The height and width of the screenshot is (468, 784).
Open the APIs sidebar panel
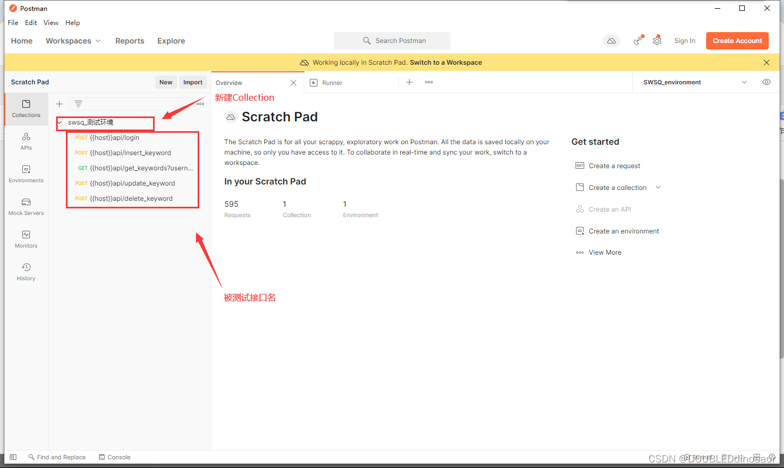coord(26,141)
